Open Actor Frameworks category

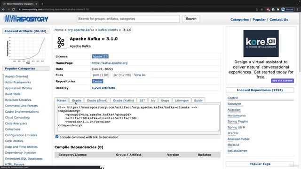[x=18, y=82]
